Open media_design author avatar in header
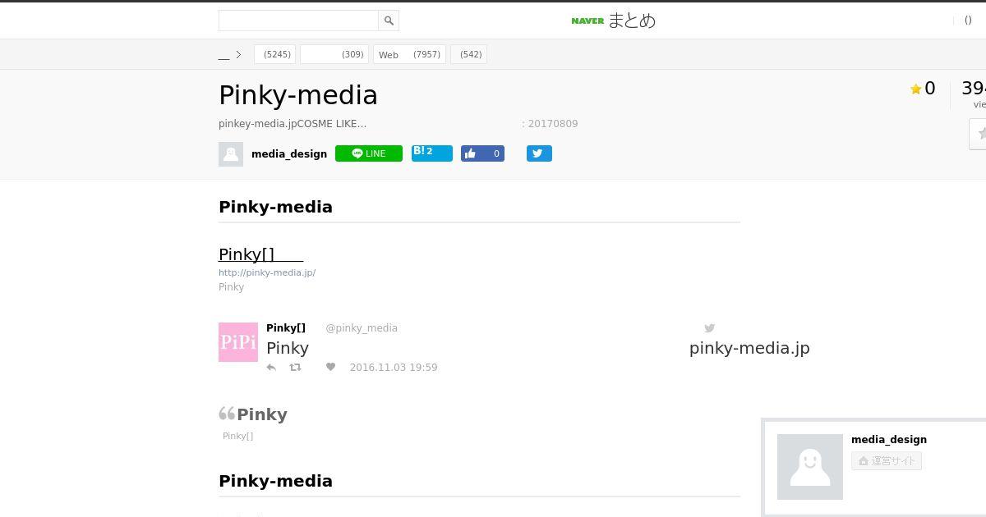Screen dimensions: 986x517 [231, 154]
